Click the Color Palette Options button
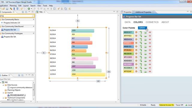The width and height of the screenshot is (192, 108). (x=142, y=28)
